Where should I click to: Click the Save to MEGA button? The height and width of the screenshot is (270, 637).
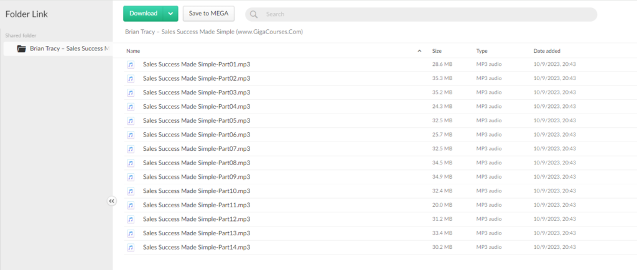(x=208, y=14)
